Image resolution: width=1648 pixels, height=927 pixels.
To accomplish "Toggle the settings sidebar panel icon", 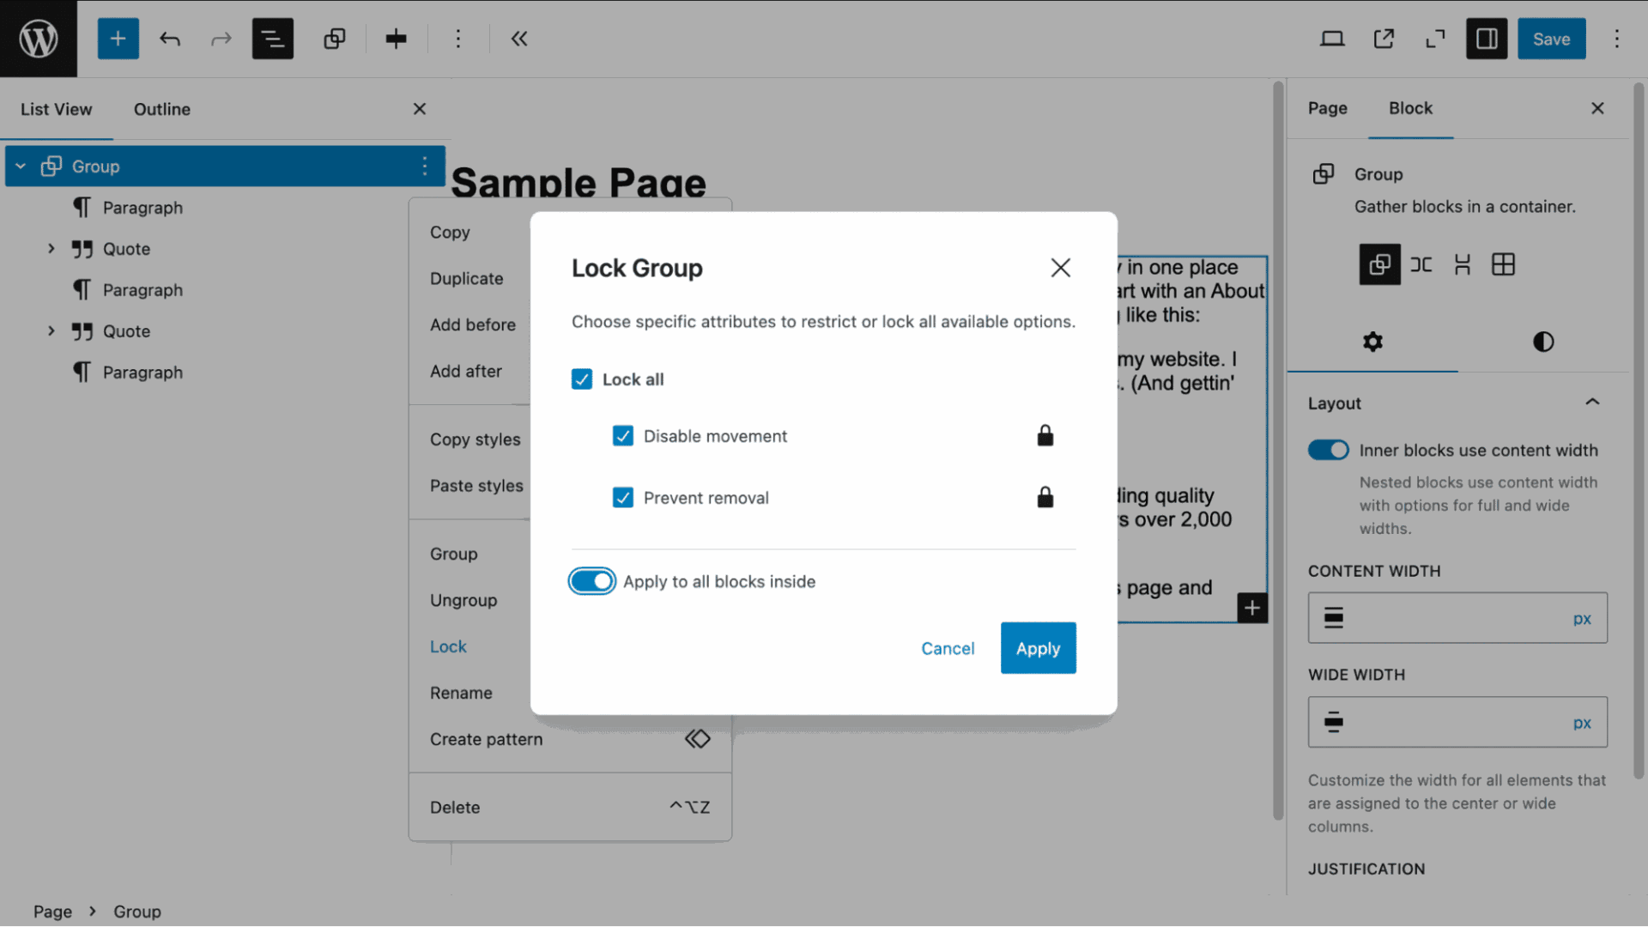I will pos(1486,39).
